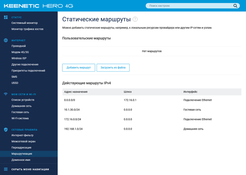Click the Нет маршрутов text
This screenshot has height=175, width=246.
(152, 51)
